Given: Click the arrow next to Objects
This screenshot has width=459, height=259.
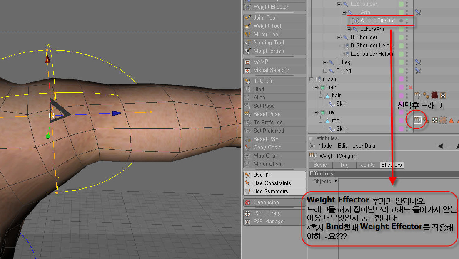Looking at the screenshot, I should (x=335, y=181).
